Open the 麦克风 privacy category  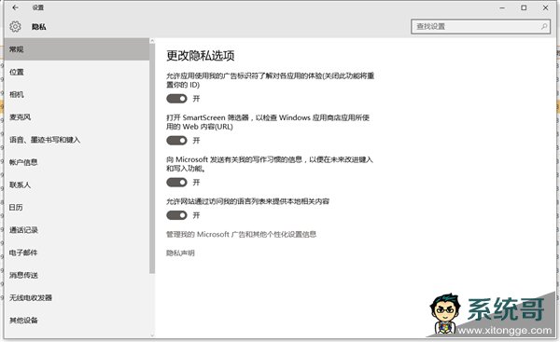(x=77, y=117)
